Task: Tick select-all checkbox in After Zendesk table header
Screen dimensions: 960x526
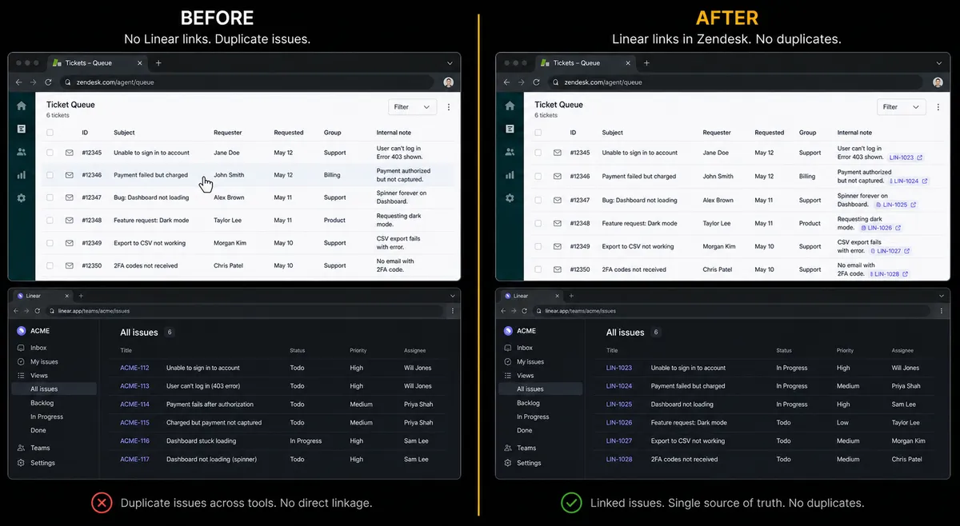Action: pos(538,133)
